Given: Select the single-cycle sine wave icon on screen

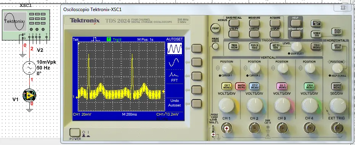Looking at the screenshot, I should tap(174, 62).
